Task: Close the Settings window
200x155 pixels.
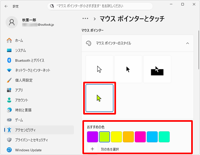Action: pos(194,4)
